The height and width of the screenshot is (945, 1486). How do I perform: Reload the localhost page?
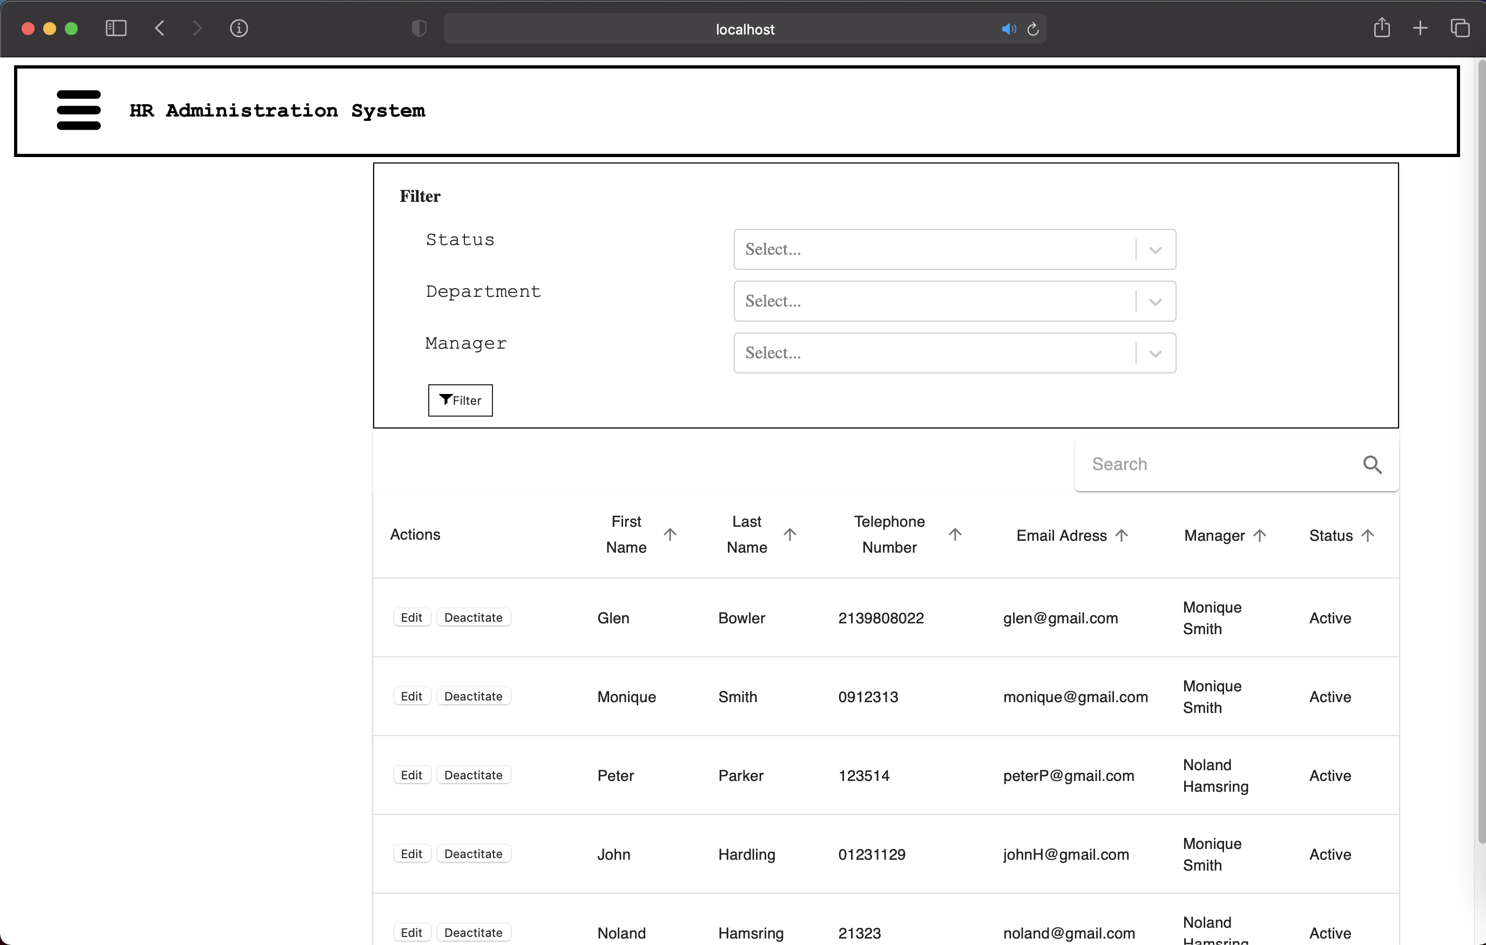tap(1032, 29)
